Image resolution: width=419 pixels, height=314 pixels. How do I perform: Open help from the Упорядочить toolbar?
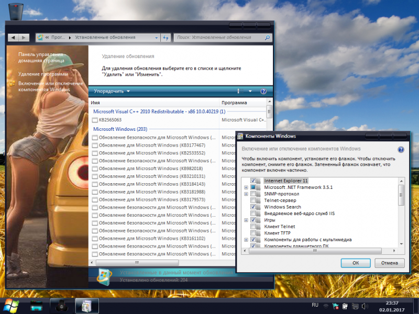pos(263,91)
